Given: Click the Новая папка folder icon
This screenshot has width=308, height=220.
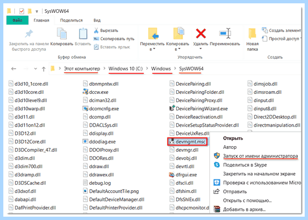Looking at the screenshot, I should point(252,33).
